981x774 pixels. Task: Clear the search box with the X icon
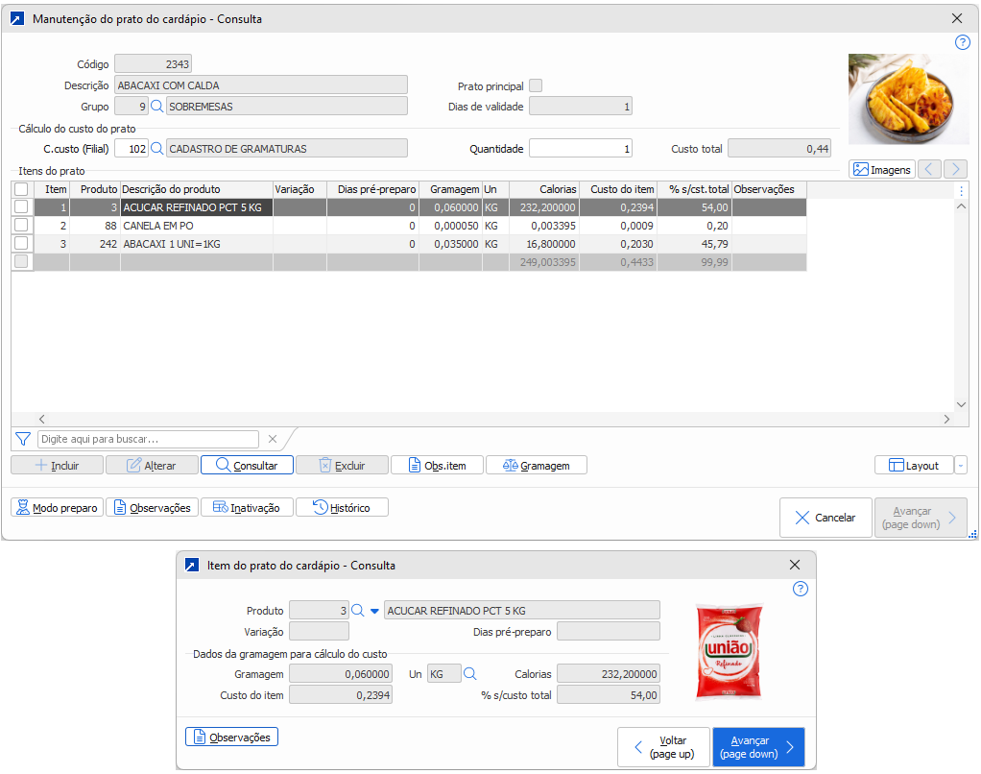click(x=273, y=439)
